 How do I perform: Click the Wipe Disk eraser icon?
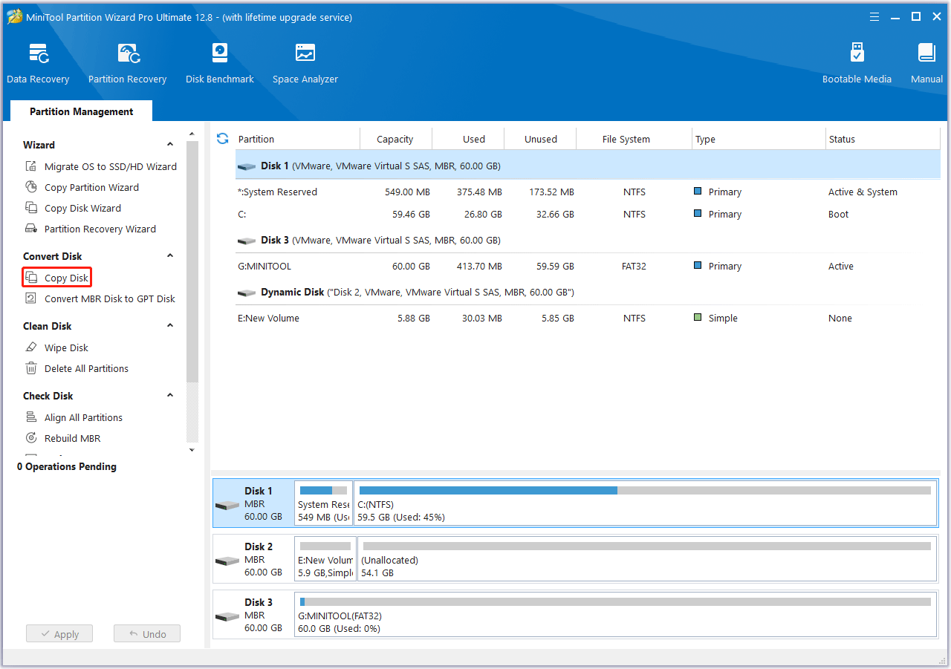pyautogui.click(x=31, y=347)
